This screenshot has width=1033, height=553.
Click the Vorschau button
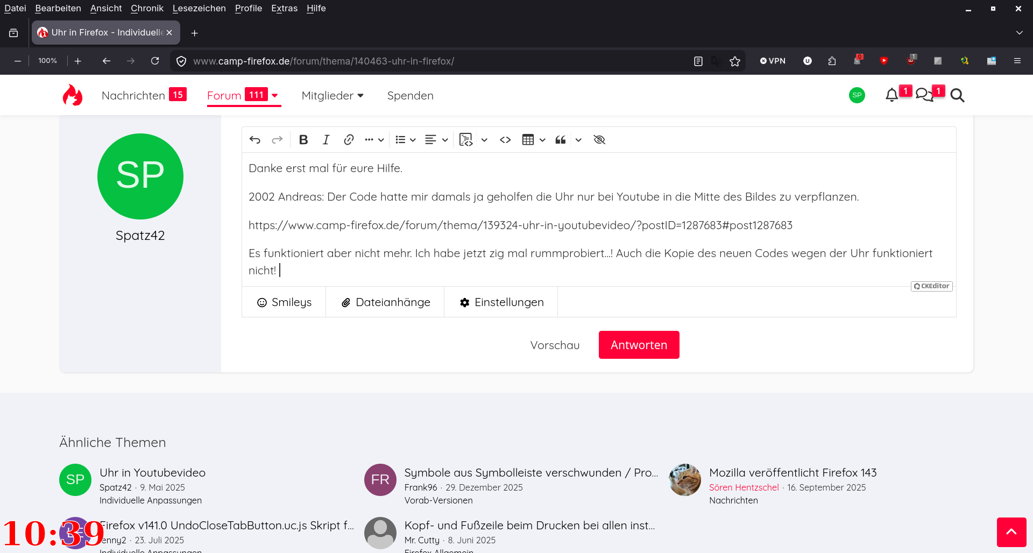pyautogui.click(x=555, y=345)
